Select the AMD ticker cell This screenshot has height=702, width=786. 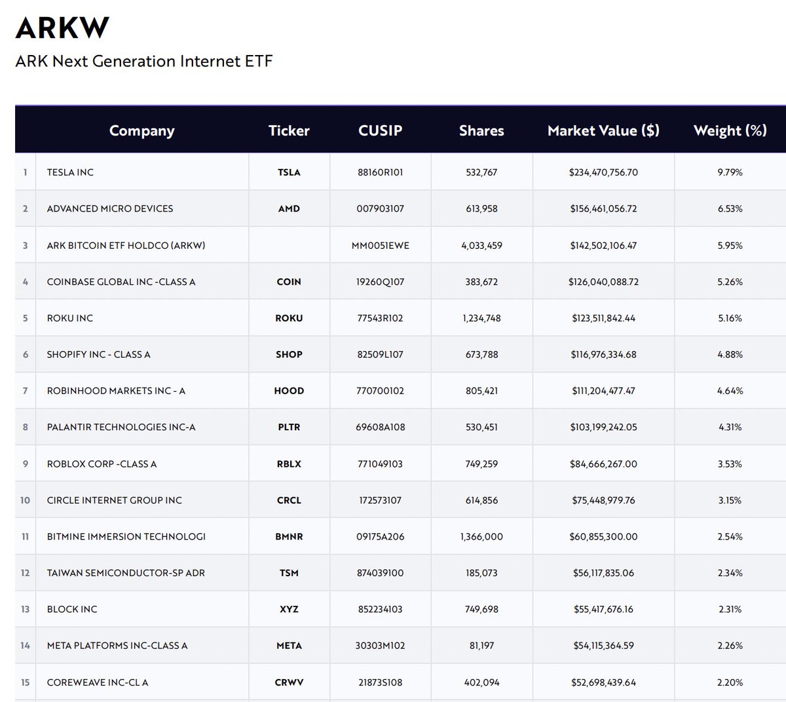(289, 209)
